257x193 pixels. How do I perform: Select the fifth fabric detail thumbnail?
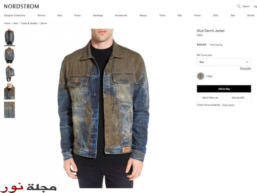coord(9,110)
